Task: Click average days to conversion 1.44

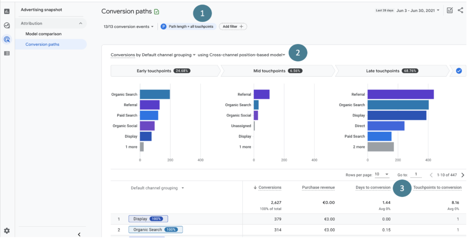Action: coord(386,203)
